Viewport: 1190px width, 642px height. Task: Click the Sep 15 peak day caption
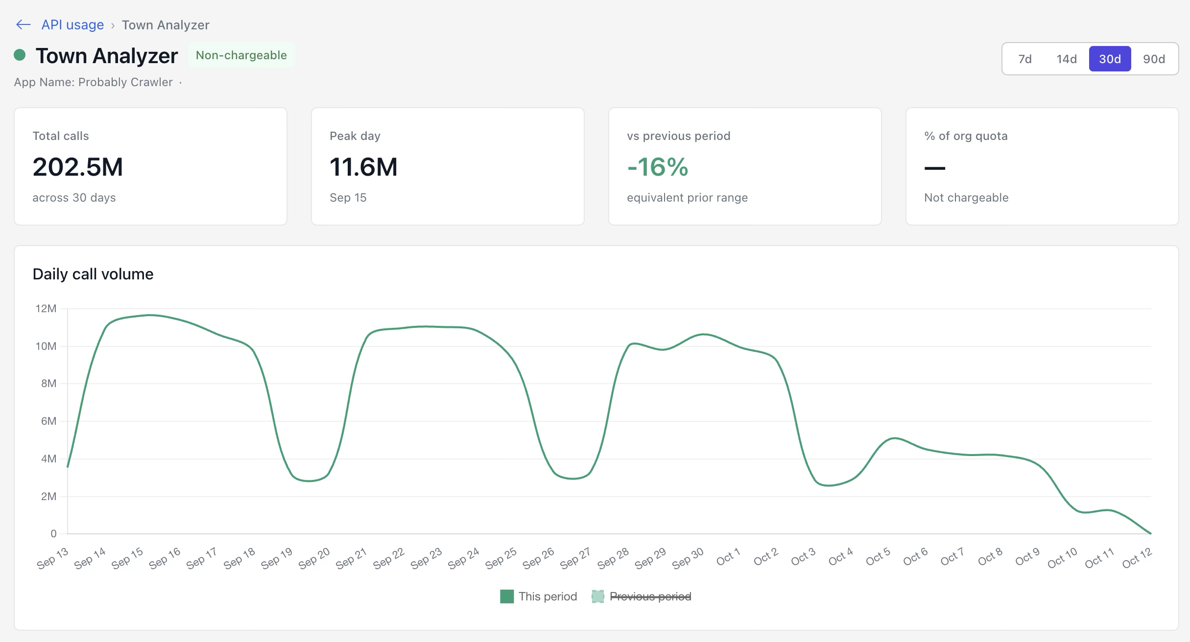tap(348, 198)
